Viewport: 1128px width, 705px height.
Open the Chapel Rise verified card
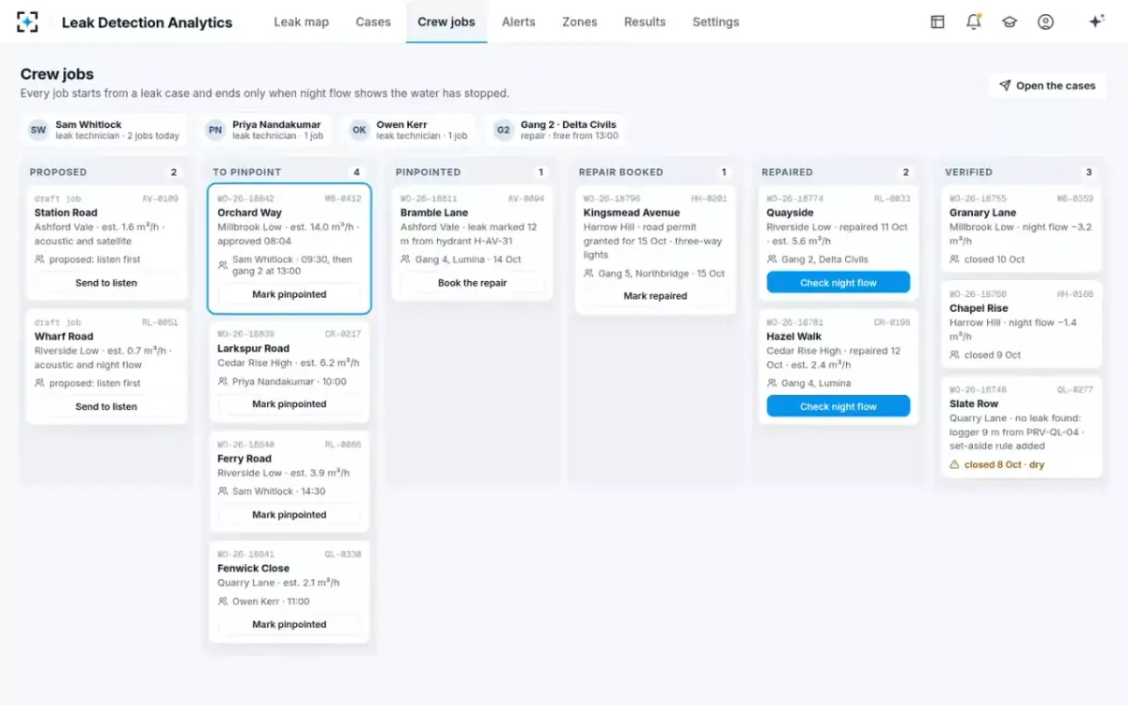click(x=1022, y=324)
